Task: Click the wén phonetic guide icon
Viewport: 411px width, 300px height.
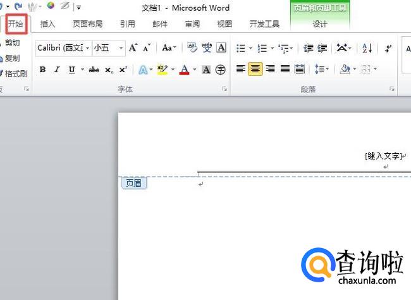Action: 207,47
